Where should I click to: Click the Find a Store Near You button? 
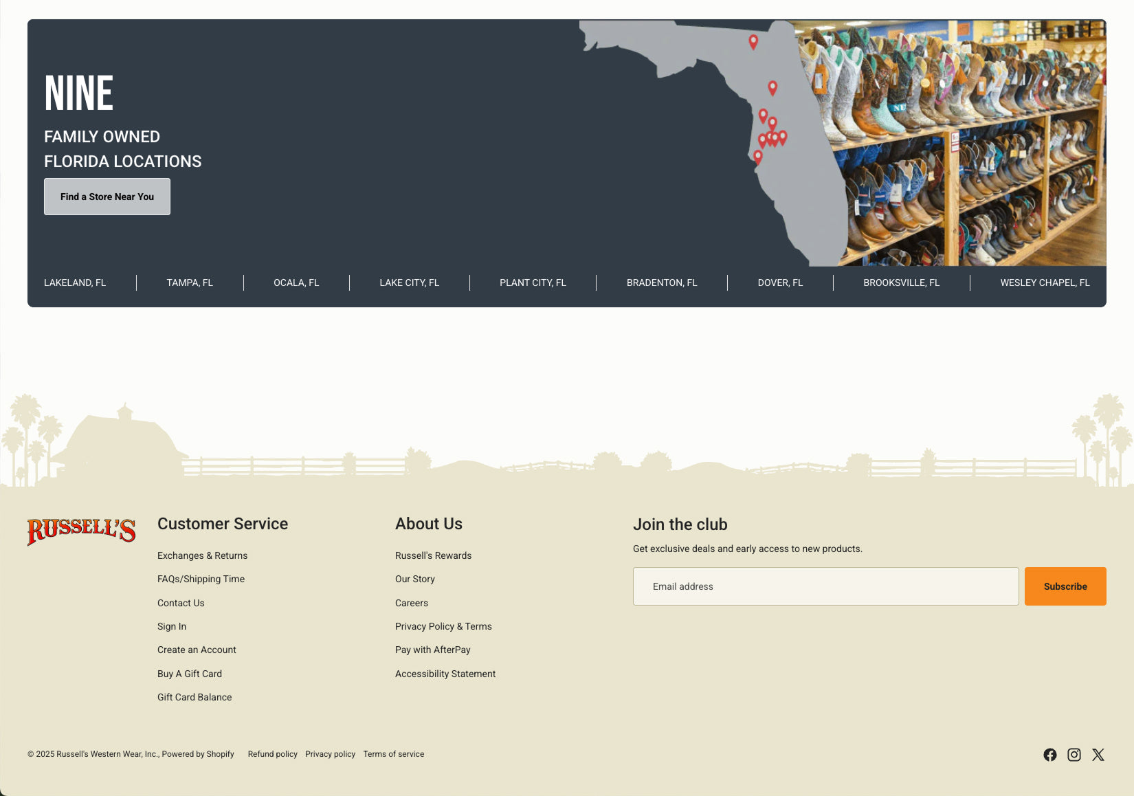pos(107,197)
